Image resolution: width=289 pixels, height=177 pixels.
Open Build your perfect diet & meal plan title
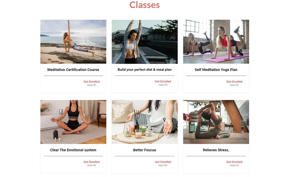pyautogui.click(x=144, y=70)
